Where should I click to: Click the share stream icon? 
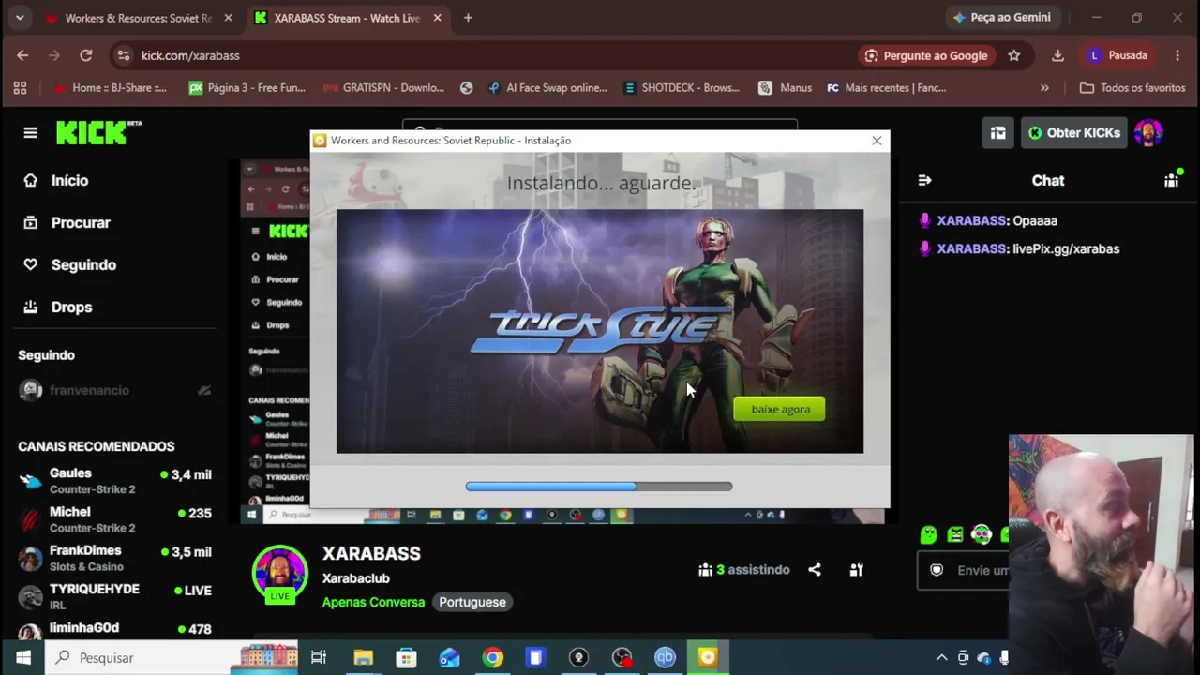[x=815, y=570]
